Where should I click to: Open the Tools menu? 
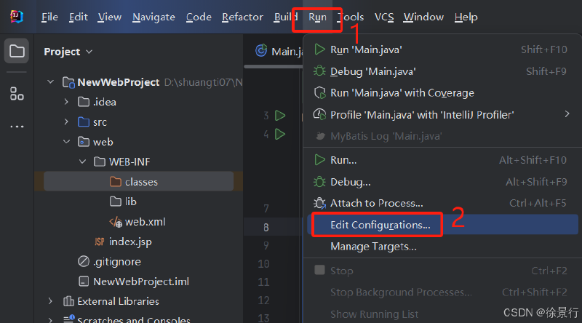[351, 17]
